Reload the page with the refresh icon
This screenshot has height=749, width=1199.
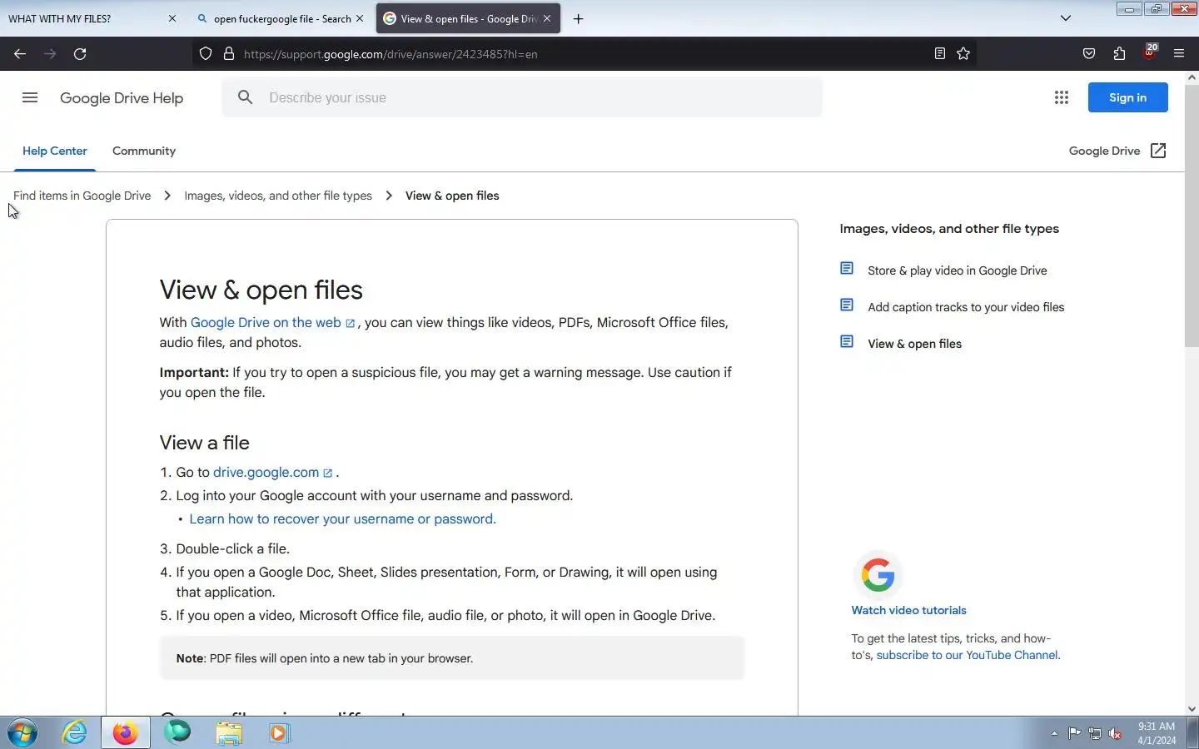[80, 54]
